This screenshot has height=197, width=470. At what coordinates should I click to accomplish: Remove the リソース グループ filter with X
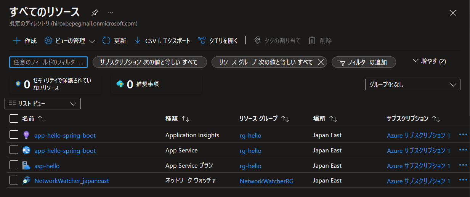click(x=321, y=62)
